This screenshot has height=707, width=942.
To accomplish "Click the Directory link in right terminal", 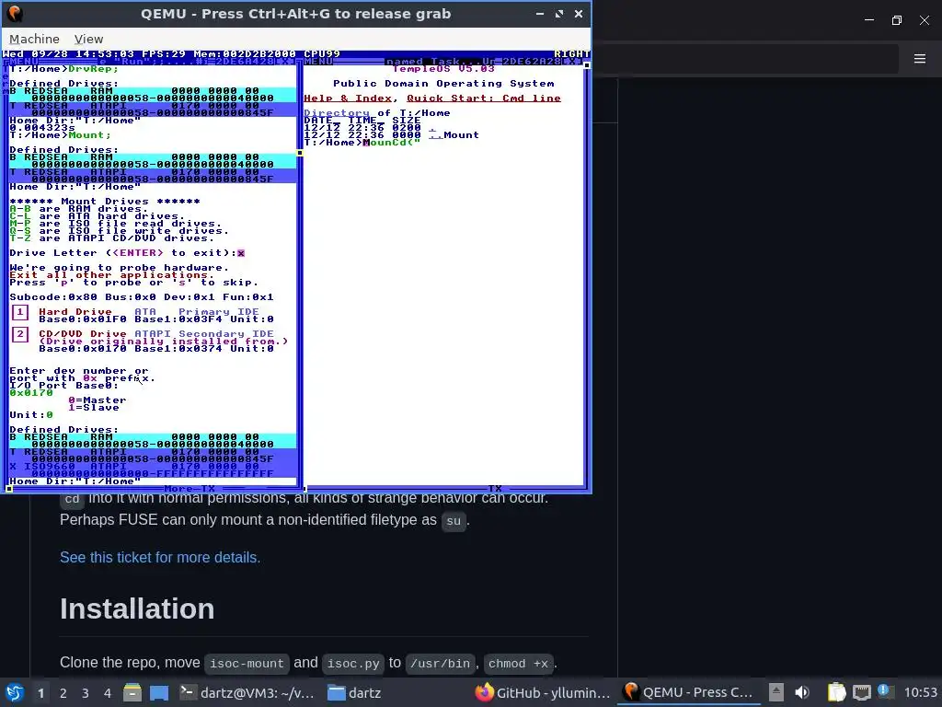I will (x=337, y=112).
